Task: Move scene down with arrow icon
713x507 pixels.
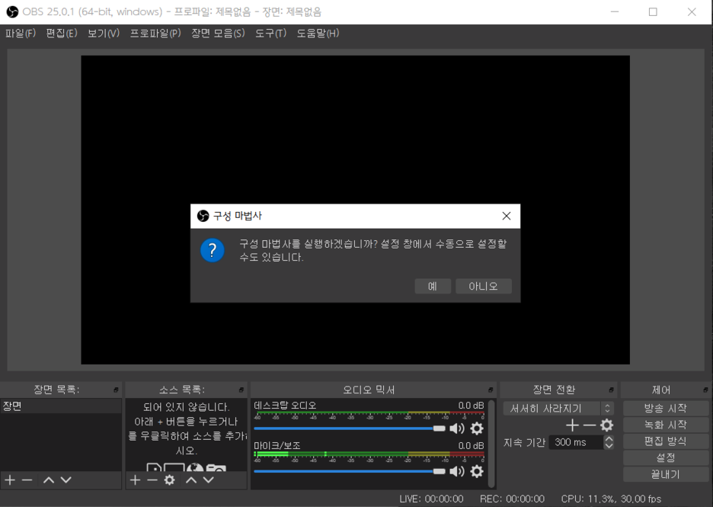Action: point(66,480)
